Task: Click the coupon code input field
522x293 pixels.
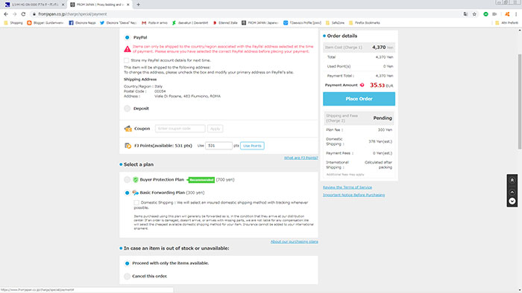Action: point(180,129)
